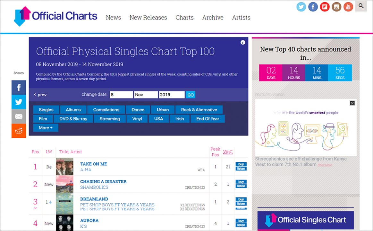
Task: Go to previous chart week via prev
Action: [40, 95]
